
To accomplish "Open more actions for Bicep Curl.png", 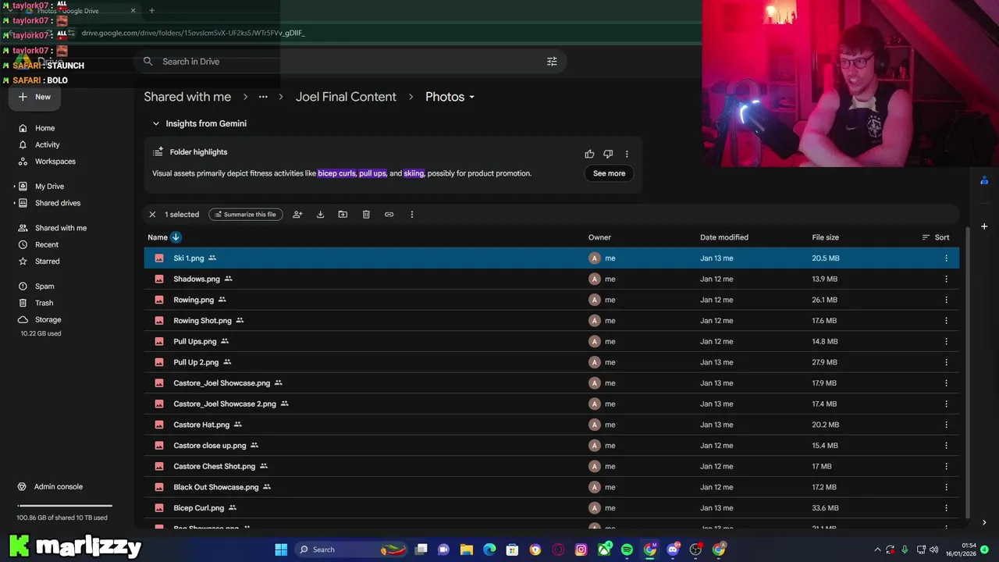I will (x=946, y=508).
